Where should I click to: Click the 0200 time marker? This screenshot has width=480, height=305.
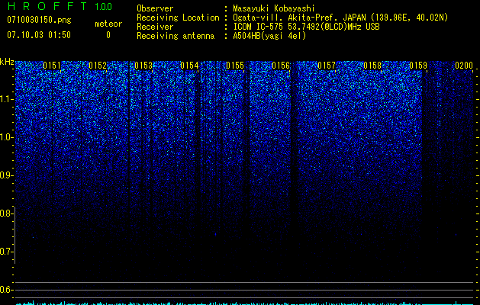pos(464,66)
